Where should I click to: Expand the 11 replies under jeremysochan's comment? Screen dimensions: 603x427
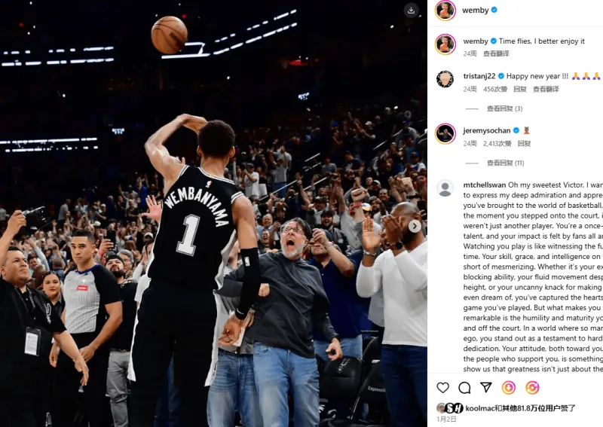505,163
